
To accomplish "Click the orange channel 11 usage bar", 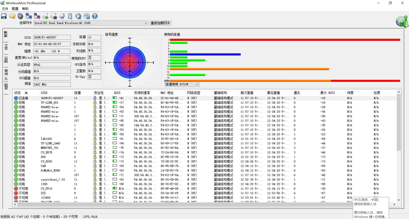I will (x=249, y=69).
